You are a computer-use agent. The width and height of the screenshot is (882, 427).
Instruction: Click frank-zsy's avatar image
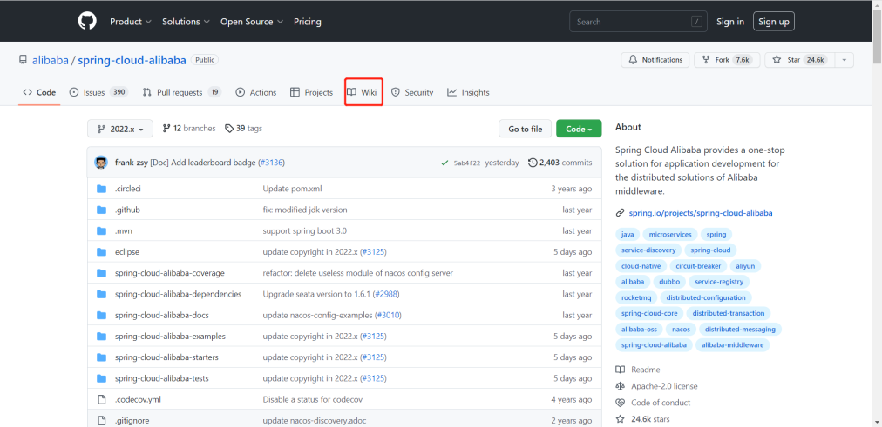pyautogui.click(x=101, y=163)
